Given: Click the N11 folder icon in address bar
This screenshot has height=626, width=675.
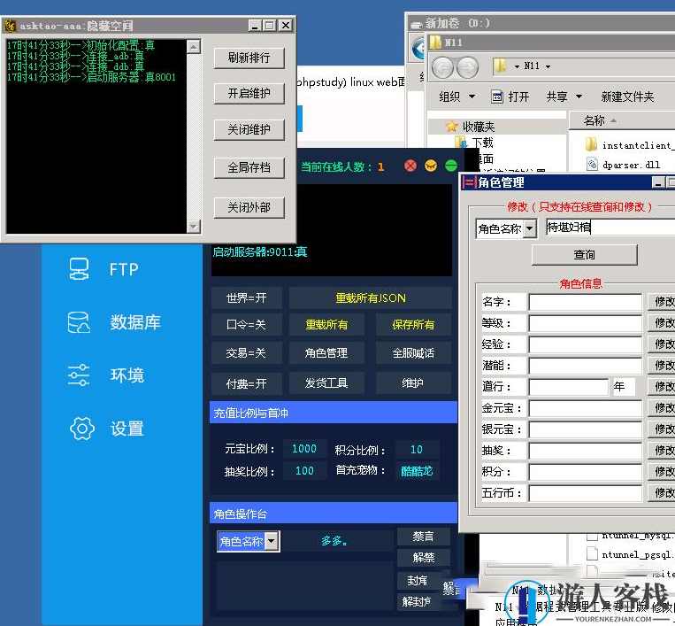Looking at the screenshot, I should (x=500, y=66).
